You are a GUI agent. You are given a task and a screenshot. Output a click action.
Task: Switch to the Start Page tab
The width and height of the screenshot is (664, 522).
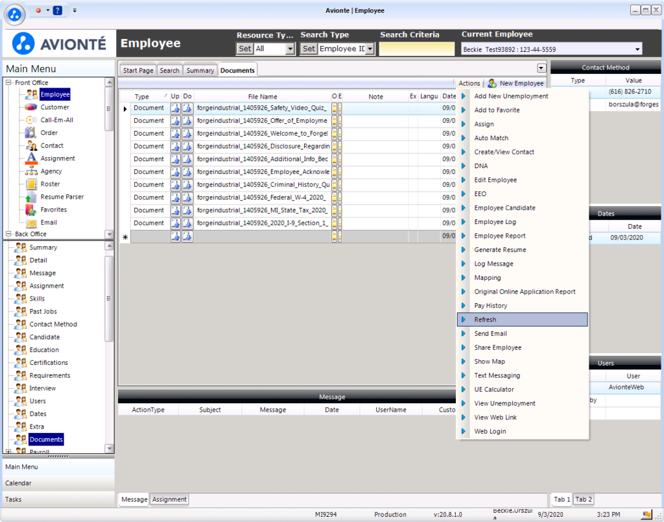pyautogui.click(x=138, y=70)
